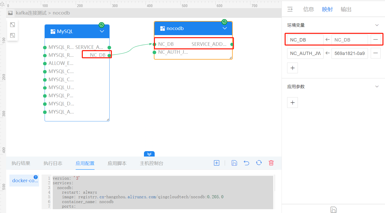
Task: Open the 应用脚本 tab
Action: [117, 163]
